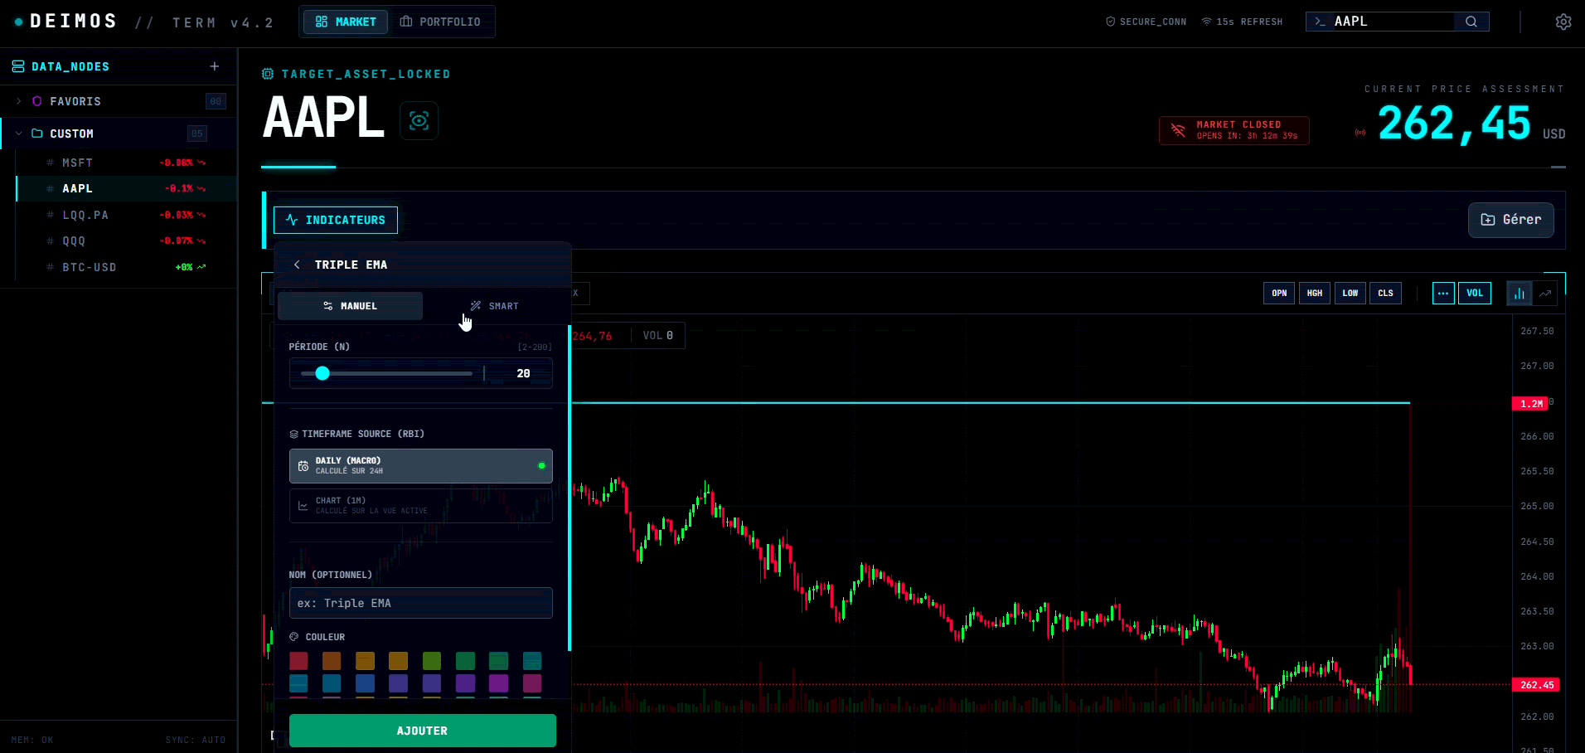Toggle the VOL volume overlay
The height and width of the screenshot is (753, 1585).
click(1474, 294)
